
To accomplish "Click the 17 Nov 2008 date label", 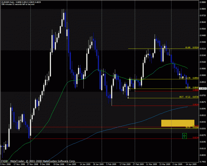I will pyautogui.click(x=19, y=164).
